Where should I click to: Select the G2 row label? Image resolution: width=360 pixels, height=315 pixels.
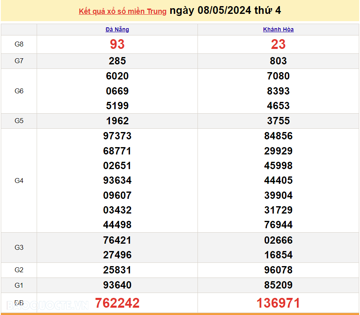point(19,270)
